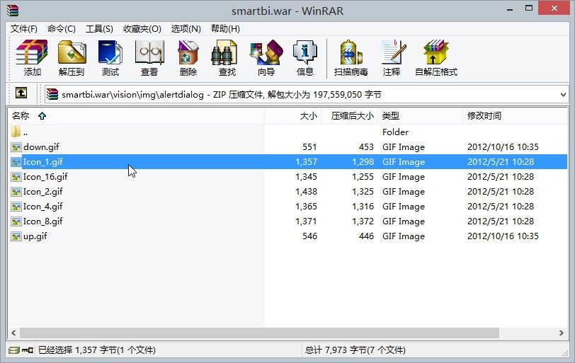Screen dimensions: 575x363
Task: Select the Icon_2.gif file name
Action: tap(42, 192)
